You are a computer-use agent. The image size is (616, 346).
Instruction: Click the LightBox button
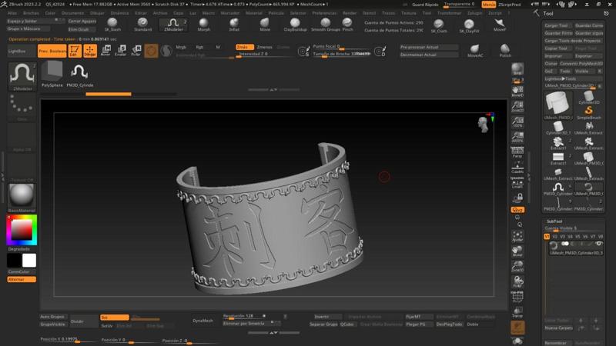tap(22, 51)
